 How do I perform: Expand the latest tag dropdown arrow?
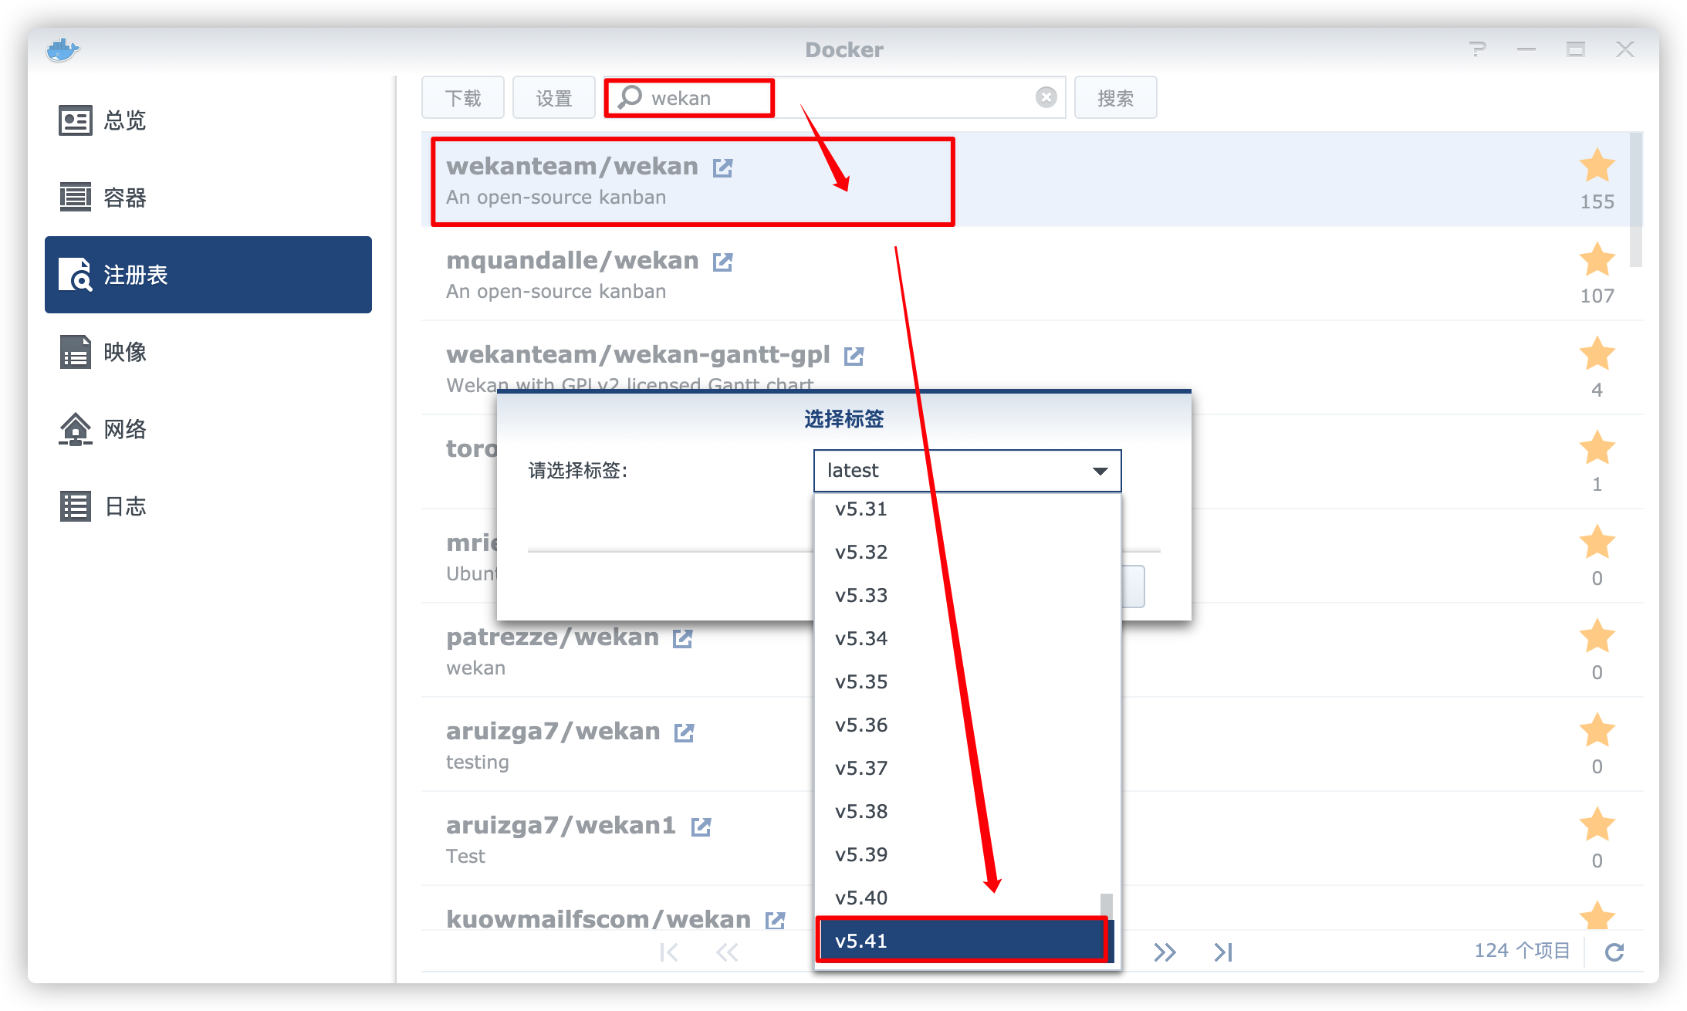1100,471
